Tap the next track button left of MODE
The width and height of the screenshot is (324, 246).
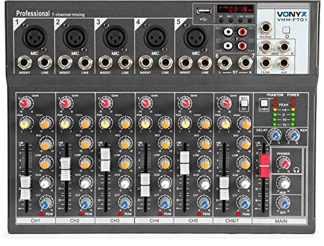click(240, 20)
